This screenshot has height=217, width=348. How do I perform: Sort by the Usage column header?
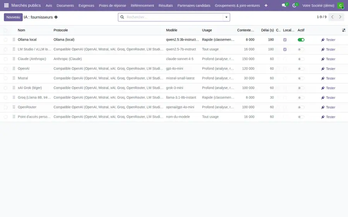(207, 30)
